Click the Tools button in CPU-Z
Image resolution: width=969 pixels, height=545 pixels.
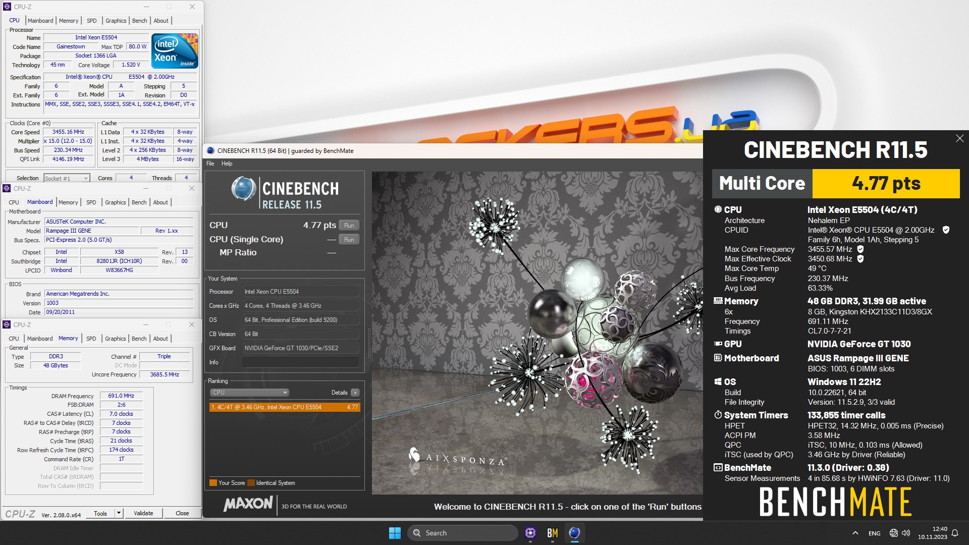point(100,513)
